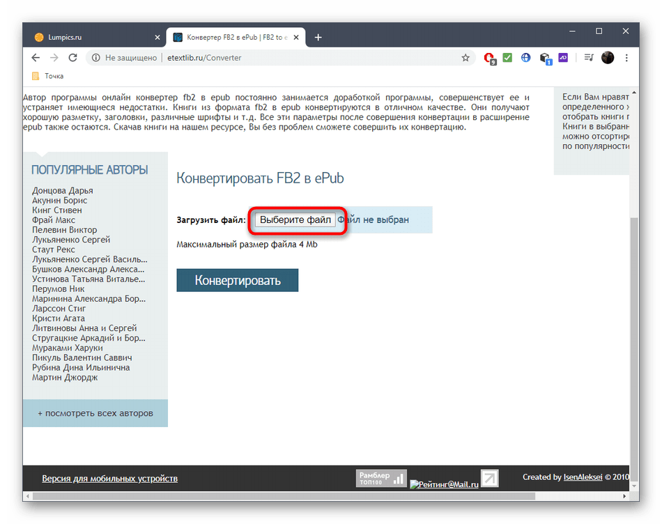Open author Мураками Харуки
This screenshot has height=524, width=662.
pyautogui.click(x=68, y=348)
